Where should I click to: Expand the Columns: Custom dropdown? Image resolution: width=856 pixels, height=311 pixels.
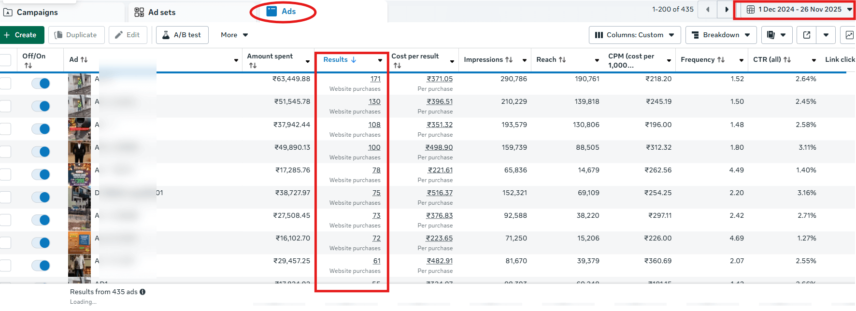pyautogui.click(x=635, y=35)
